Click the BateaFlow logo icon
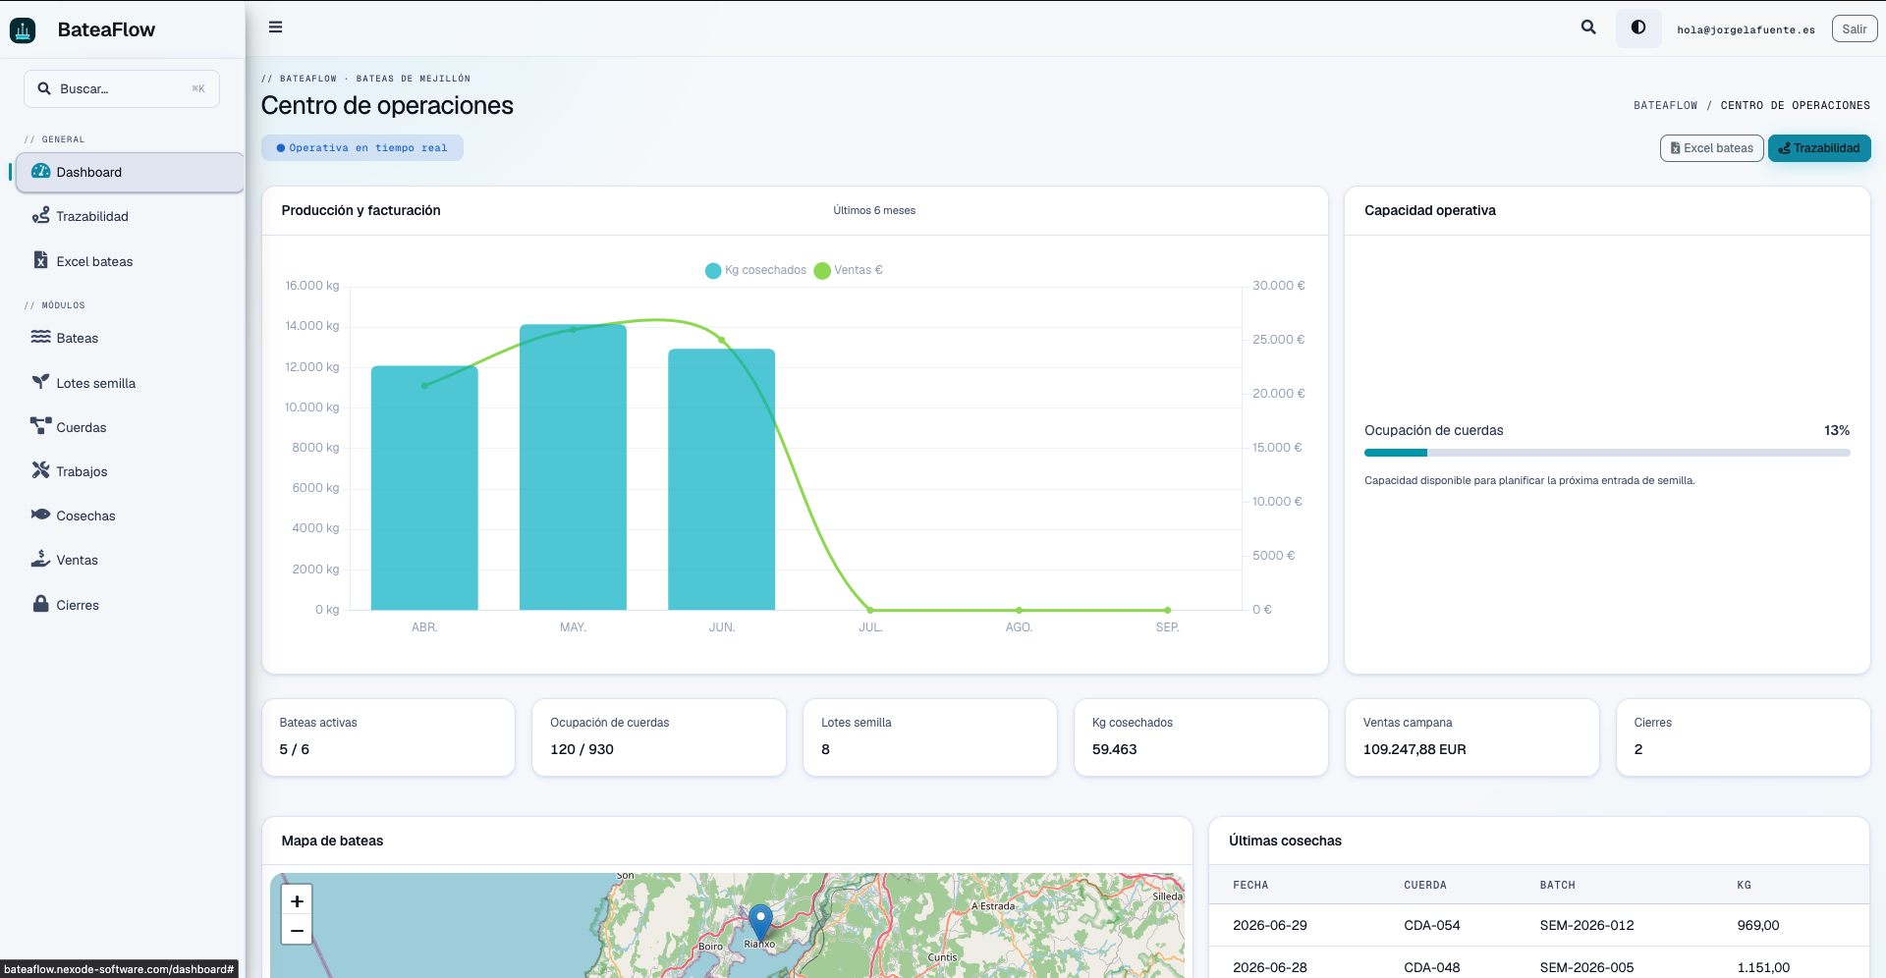Image resolution: width=1886 pixels, height=978 pixels. 23,29
